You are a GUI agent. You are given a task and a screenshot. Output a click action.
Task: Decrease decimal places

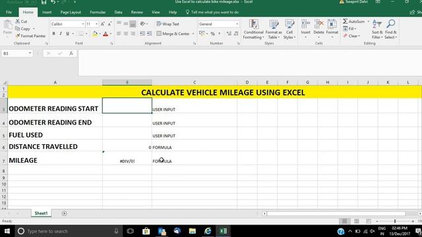click(x=236, y=34)
